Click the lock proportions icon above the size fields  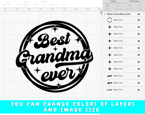8,2
